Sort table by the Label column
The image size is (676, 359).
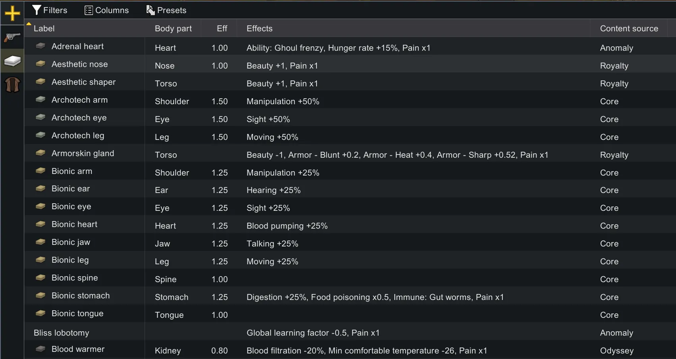(x=44, y=29)
